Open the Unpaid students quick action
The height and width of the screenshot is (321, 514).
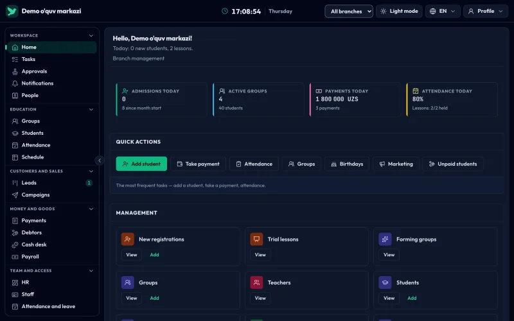pos(453,164)
